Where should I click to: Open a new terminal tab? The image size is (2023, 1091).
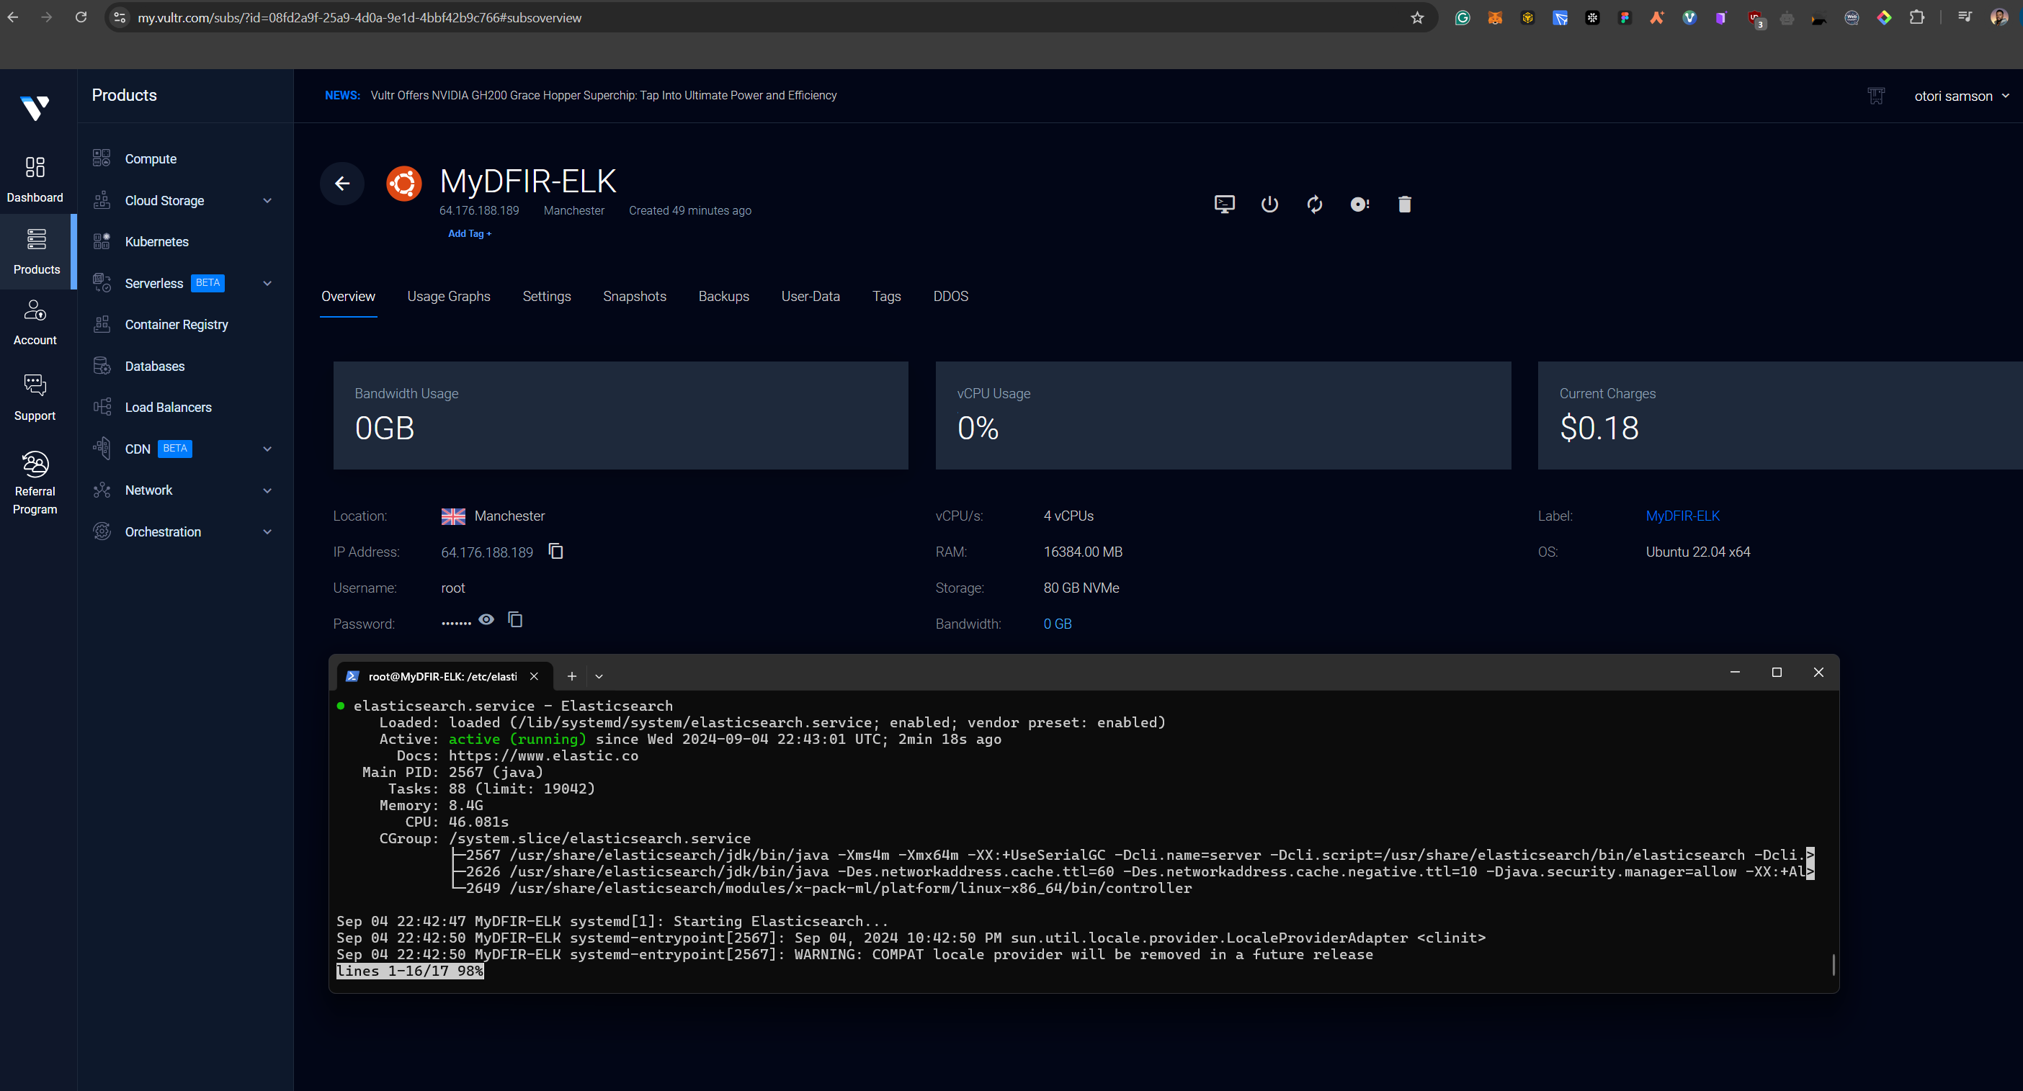[x=572, y=675]
